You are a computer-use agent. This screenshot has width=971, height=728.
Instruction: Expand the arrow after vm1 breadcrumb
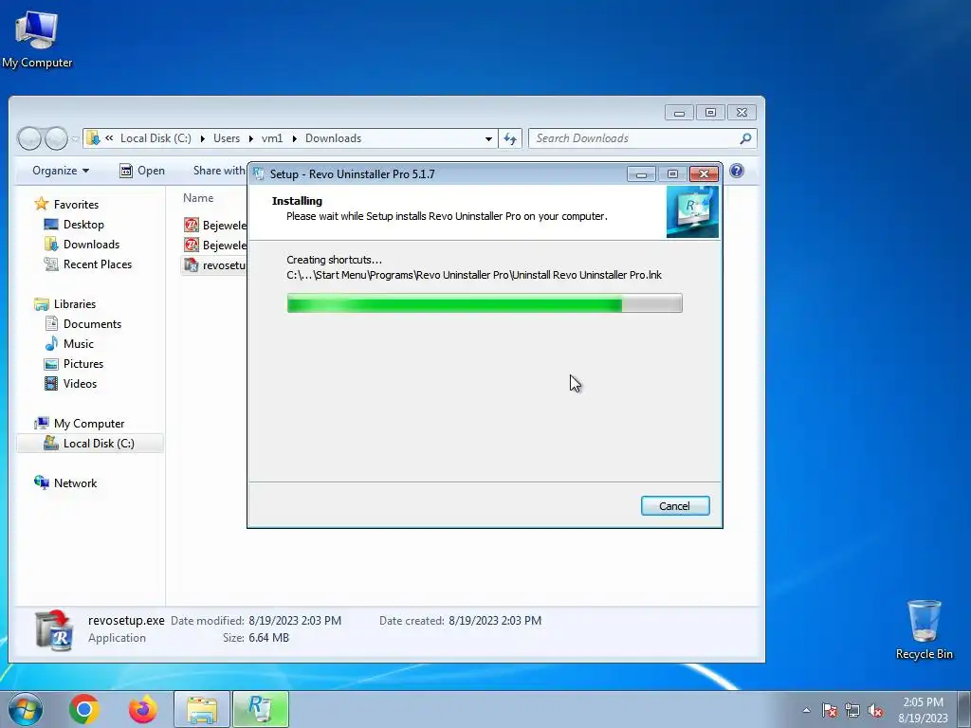click(x=294, y=138)
